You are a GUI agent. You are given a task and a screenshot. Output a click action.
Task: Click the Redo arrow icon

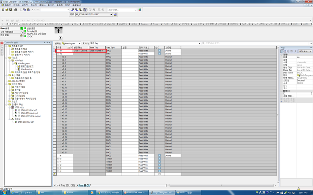(37, 10)
